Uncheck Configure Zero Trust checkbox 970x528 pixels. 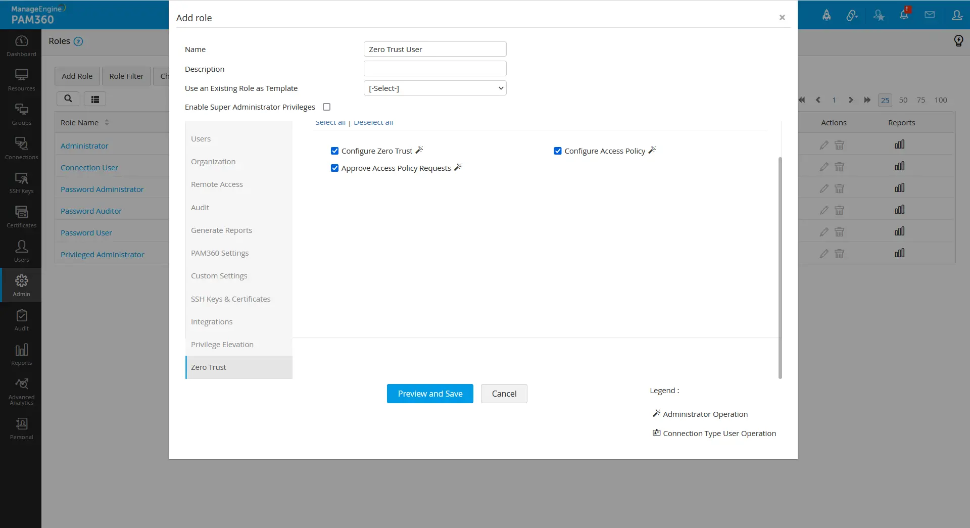tap(334, 151)
